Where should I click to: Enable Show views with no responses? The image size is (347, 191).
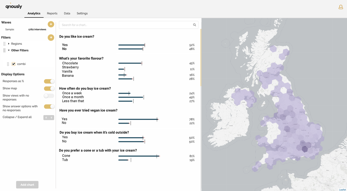tap(49, 96)
